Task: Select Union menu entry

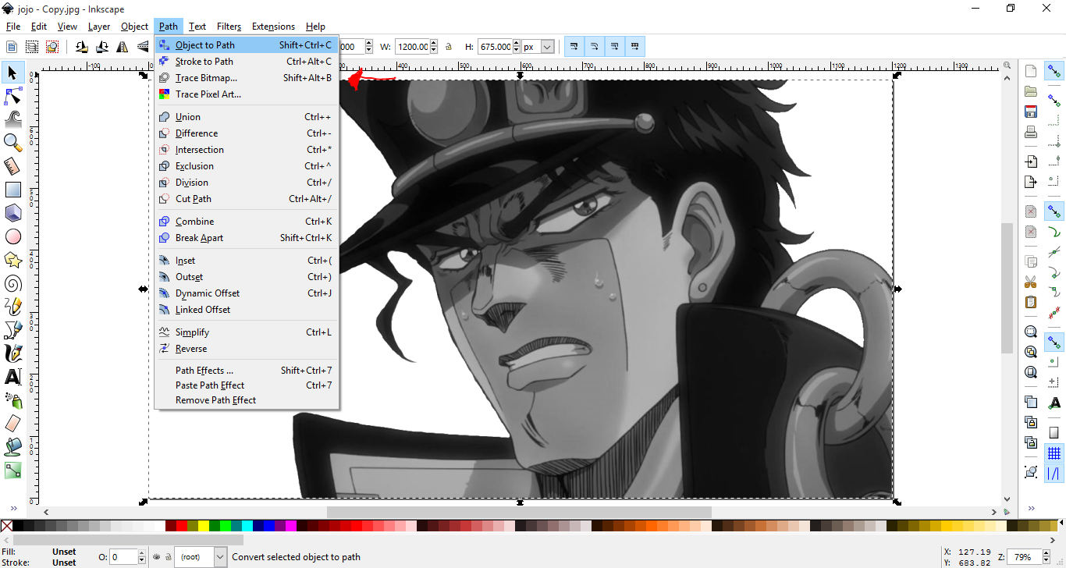Action: 247,117
